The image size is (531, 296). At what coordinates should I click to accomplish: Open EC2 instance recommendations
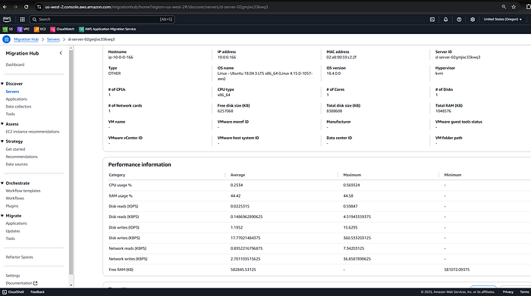(33, 132)
